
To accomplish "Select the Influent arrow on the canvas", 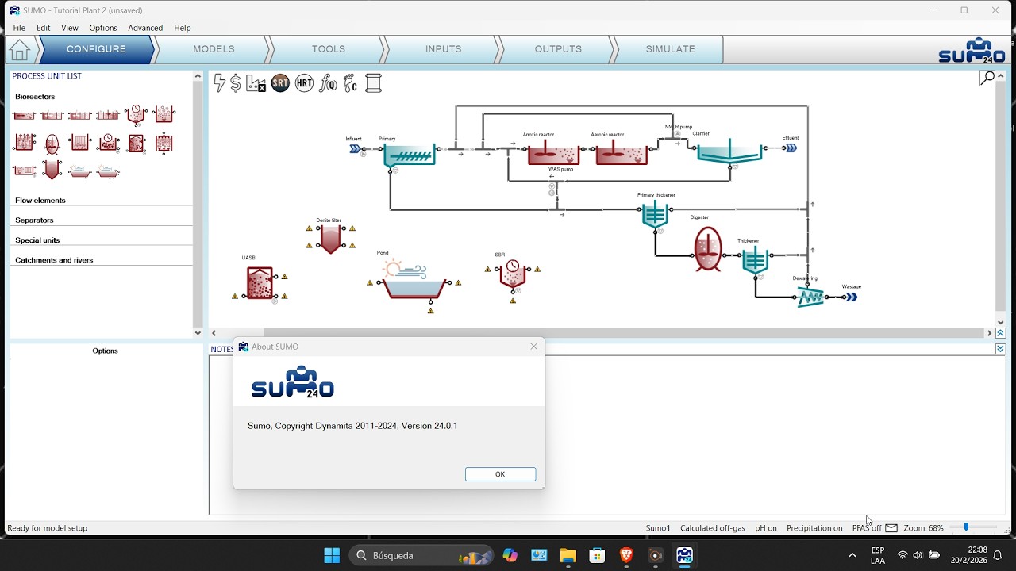I will click(x=355, y=148).
